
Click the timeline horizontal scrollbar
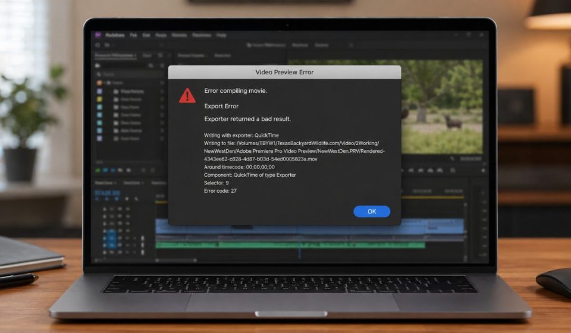(177, 260)
